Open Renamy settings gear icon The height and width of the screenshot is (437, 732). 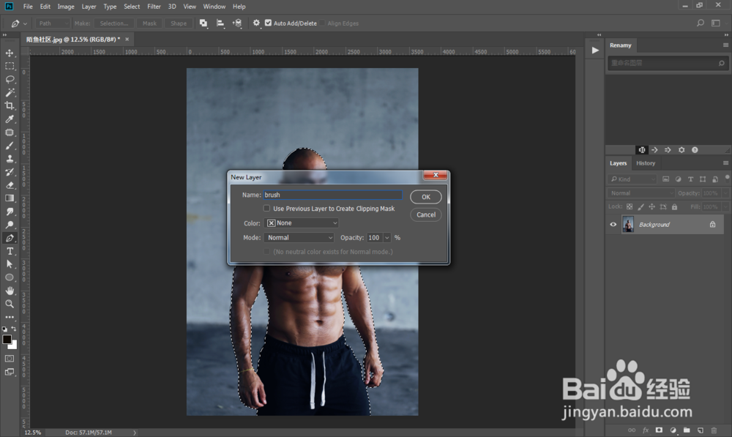pyautogui.click(x=681, y=150)
